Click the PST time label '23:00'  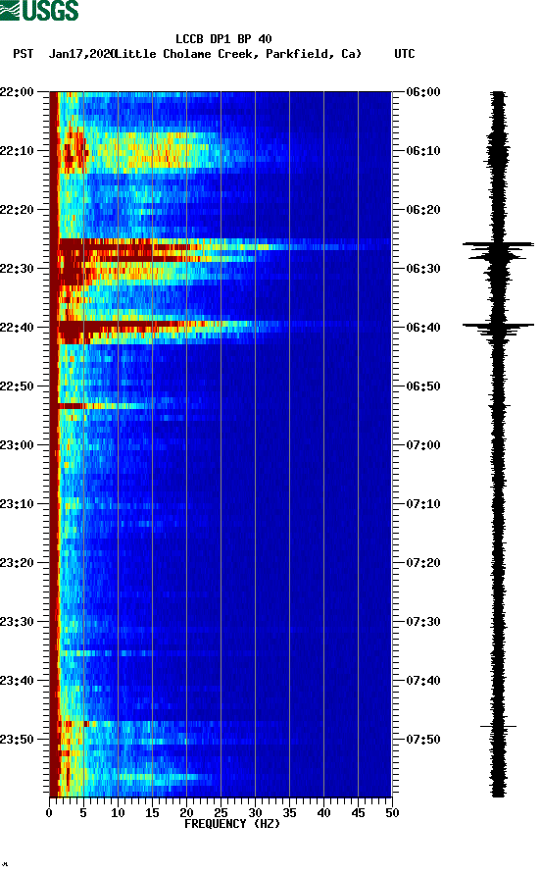click(18, 445)
